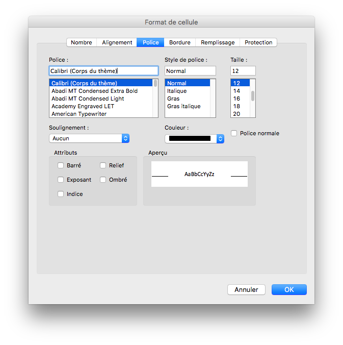Image resolution: width=343 pixels, height=345 pixels.
Task: Open the Protection tab
Action: (258, 42)
